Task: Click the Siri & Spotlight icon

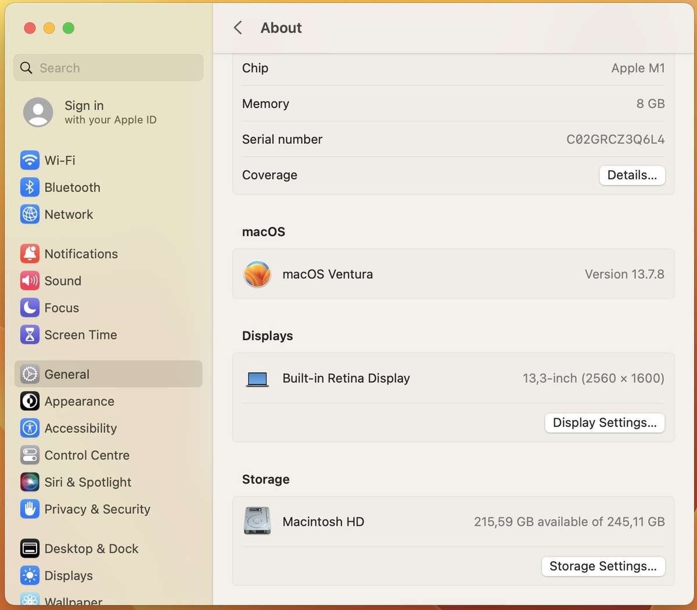Action: point(30,482)
